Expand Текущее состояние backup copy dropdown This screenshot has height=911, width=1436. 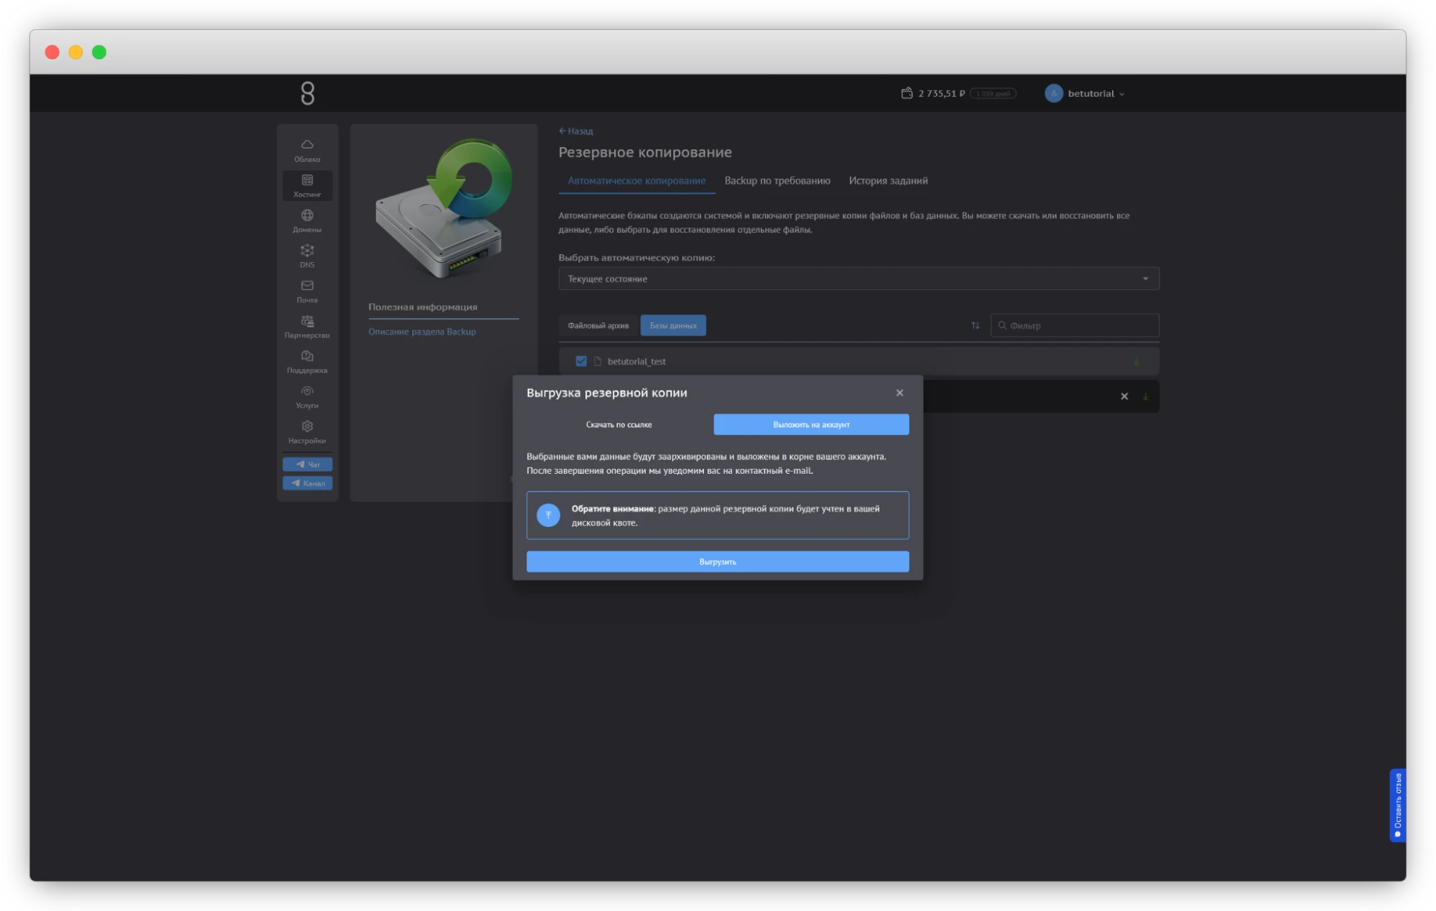pyautogui.click(x=858, y=279)
